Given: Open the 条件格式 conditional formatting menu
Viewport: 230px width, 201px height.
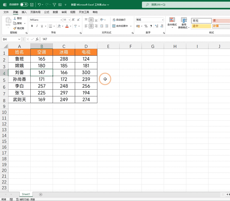Looking at the screenshot, I should (x=172, y=23).
